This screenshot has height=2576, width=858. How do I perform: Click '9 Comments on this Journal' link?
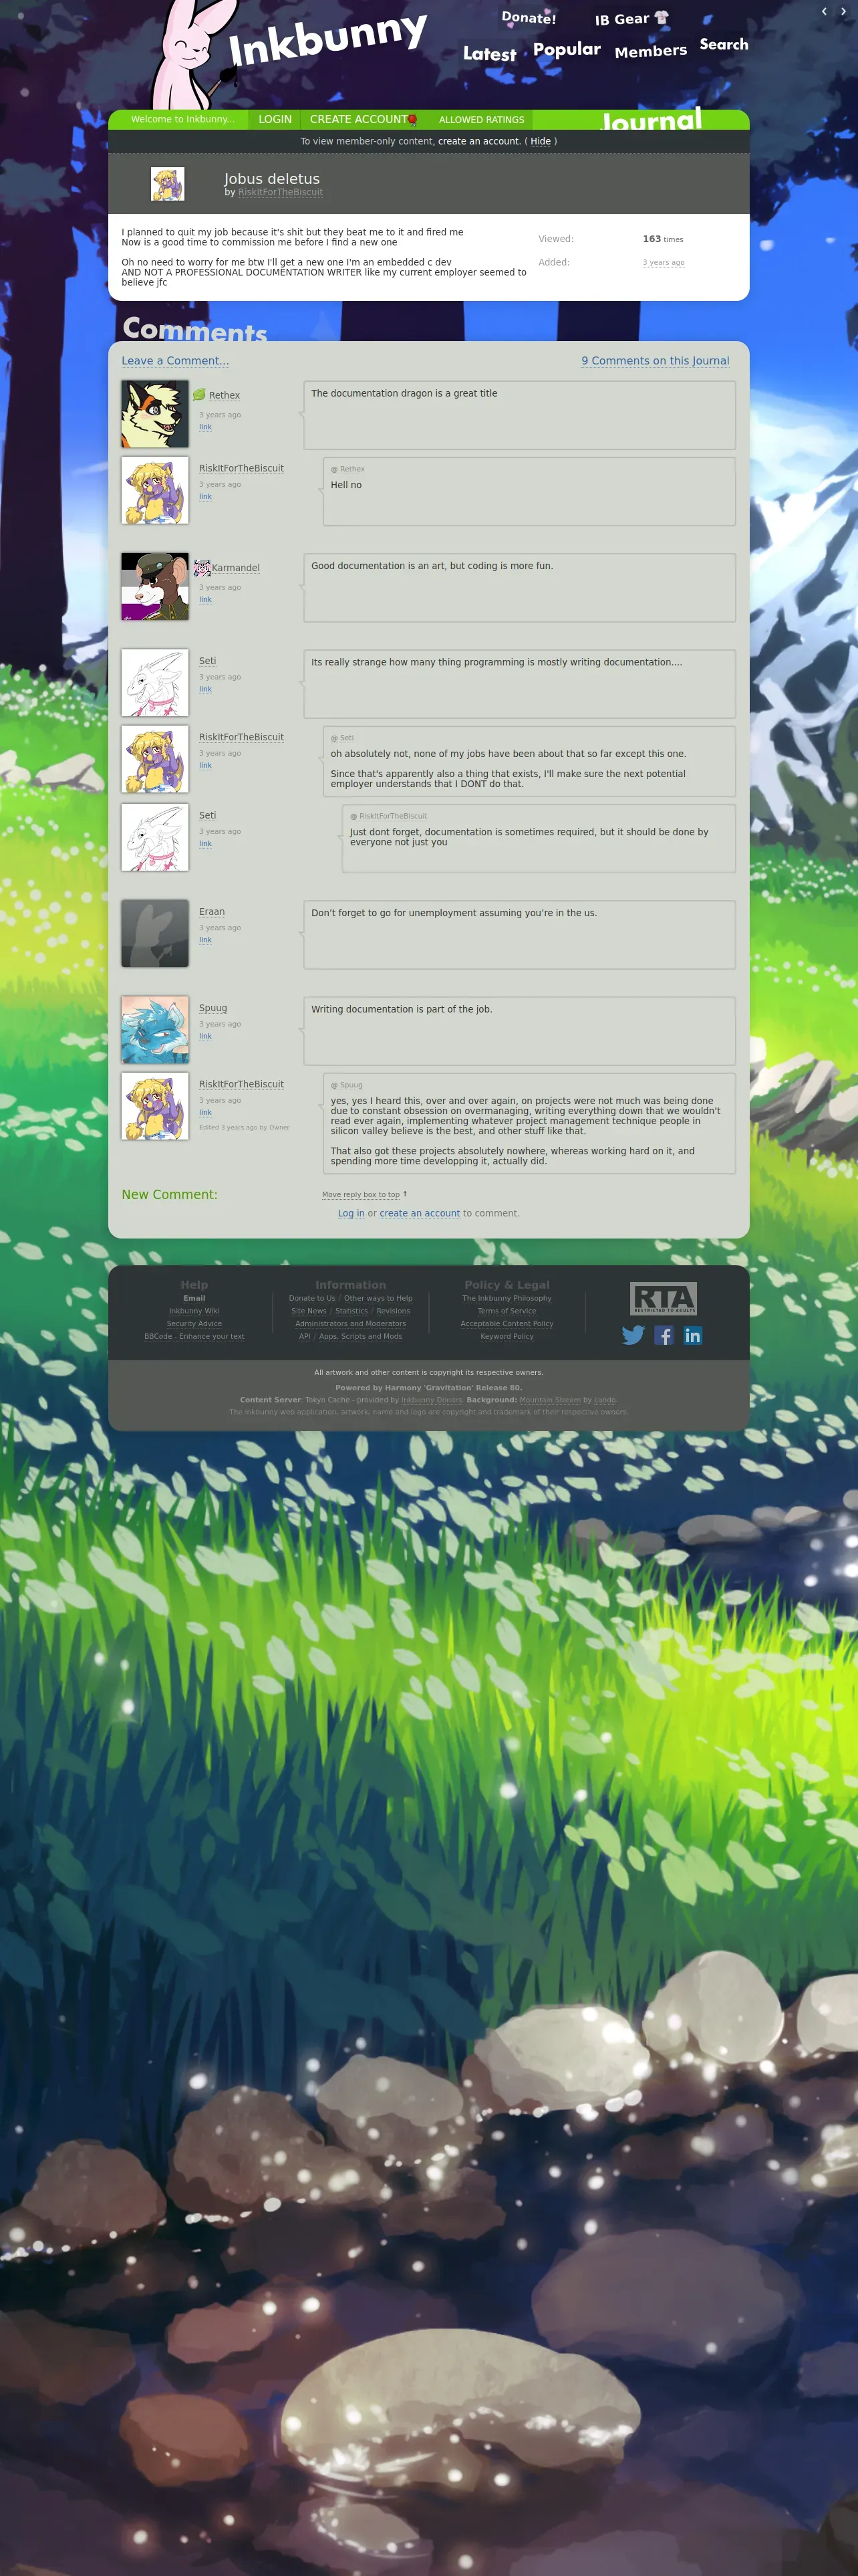[x=656, y=361]
